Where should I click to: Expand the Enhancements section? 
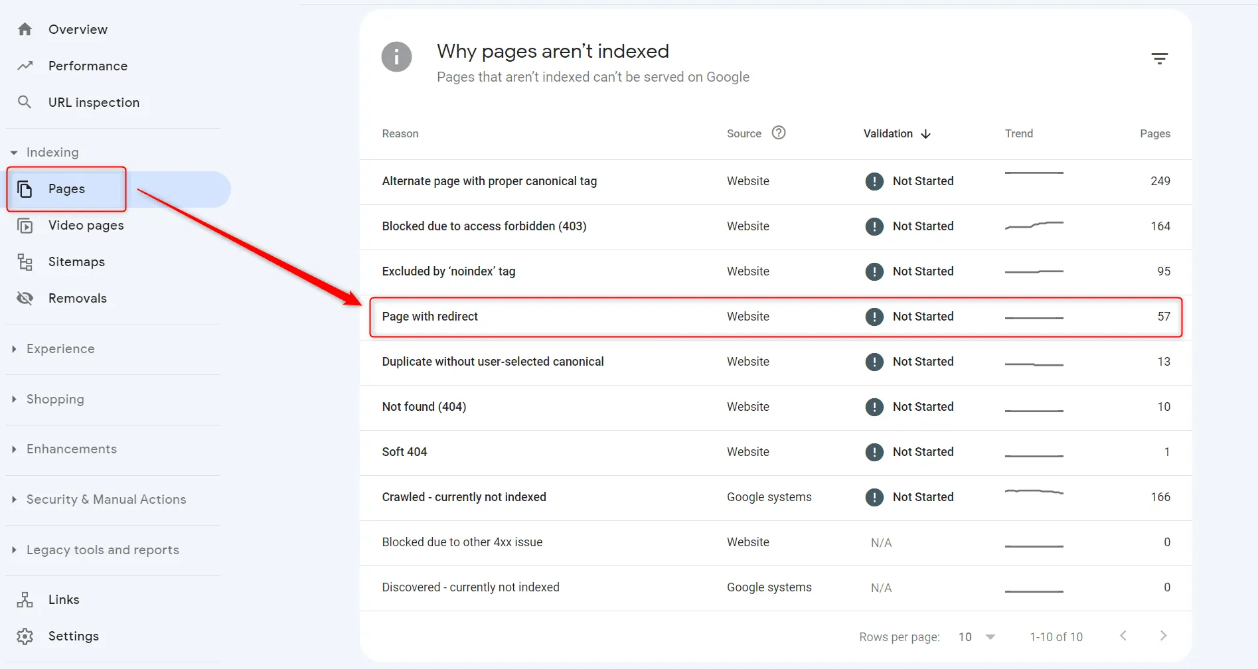14,449
